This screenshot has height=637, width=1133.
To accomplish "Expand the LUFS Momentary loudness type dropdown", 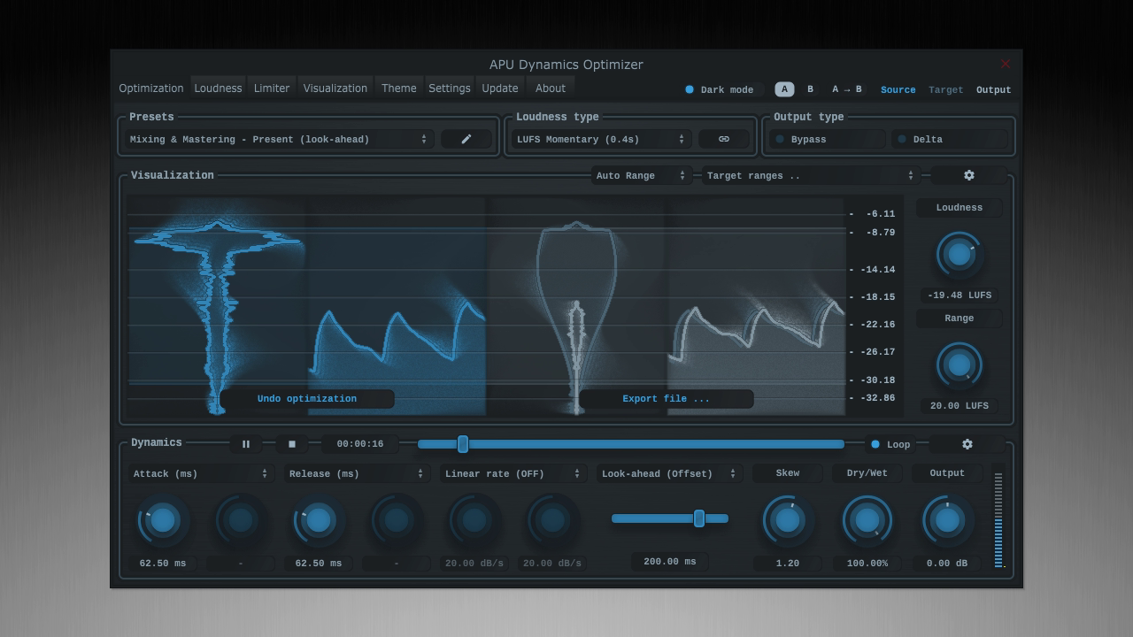I will tap(601, 139).
